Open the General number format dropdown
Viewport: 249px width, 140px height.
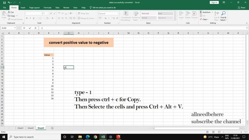(x=117, y=14)
